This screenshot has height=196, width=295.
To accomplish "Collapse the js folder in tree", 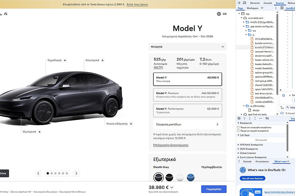I will (x=246, y=35).
